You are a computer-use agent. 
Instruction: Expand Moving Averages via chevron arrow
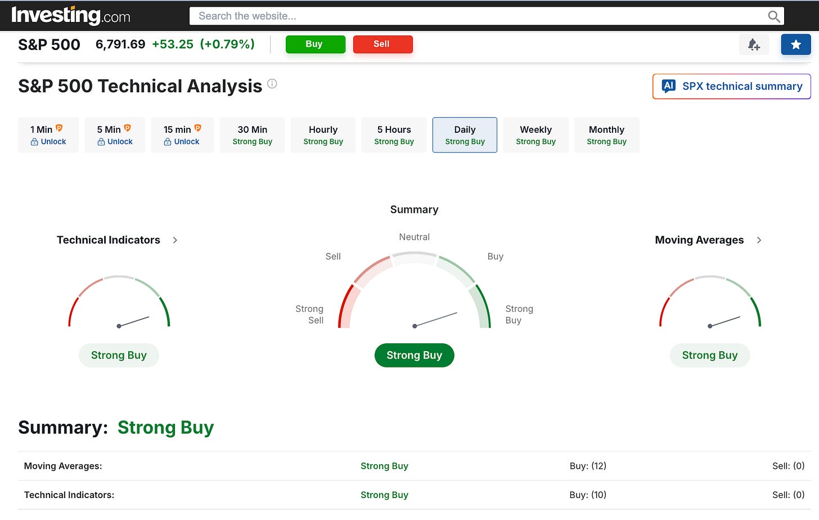[x=759, y=240]
